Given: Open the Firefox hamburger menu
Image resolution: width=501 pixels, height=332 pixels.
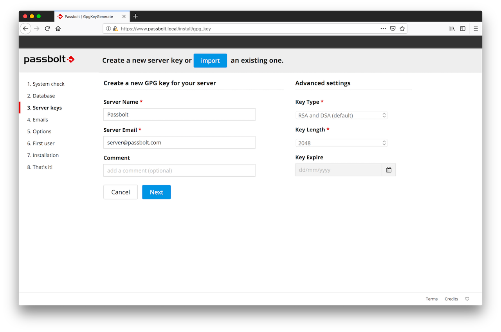Looking at the screenshot, I should (x=476, y=29).
